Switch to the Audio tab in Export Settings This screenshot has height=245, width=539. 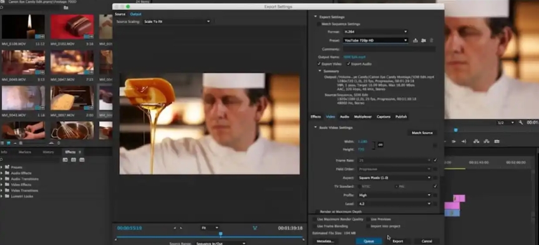point(344,117)
